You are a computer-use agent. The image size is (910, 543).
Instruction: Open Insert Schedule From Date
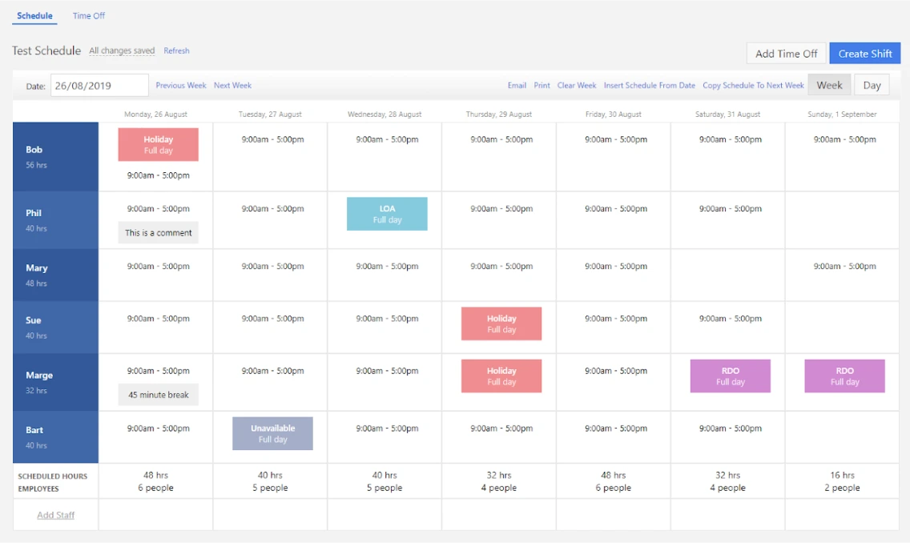click(x=649, y=85)
